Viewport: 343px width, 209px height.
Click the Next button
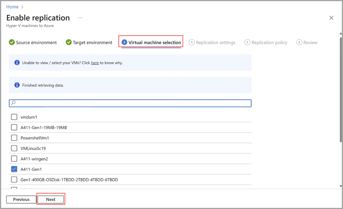[x=50, y=200]
